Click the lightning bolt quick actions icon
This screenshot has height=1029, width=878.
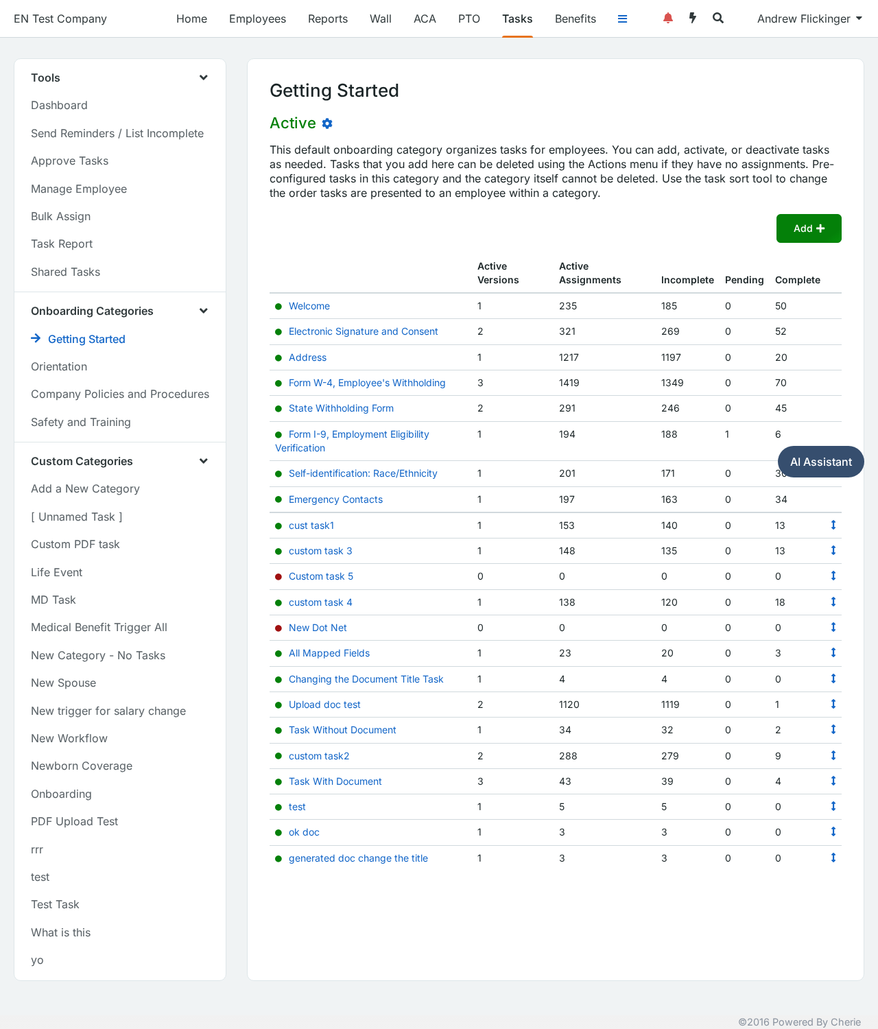693,19
